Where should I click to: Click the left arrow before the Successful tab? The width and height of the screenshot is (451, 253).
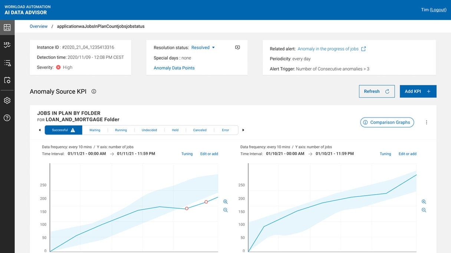40,130
